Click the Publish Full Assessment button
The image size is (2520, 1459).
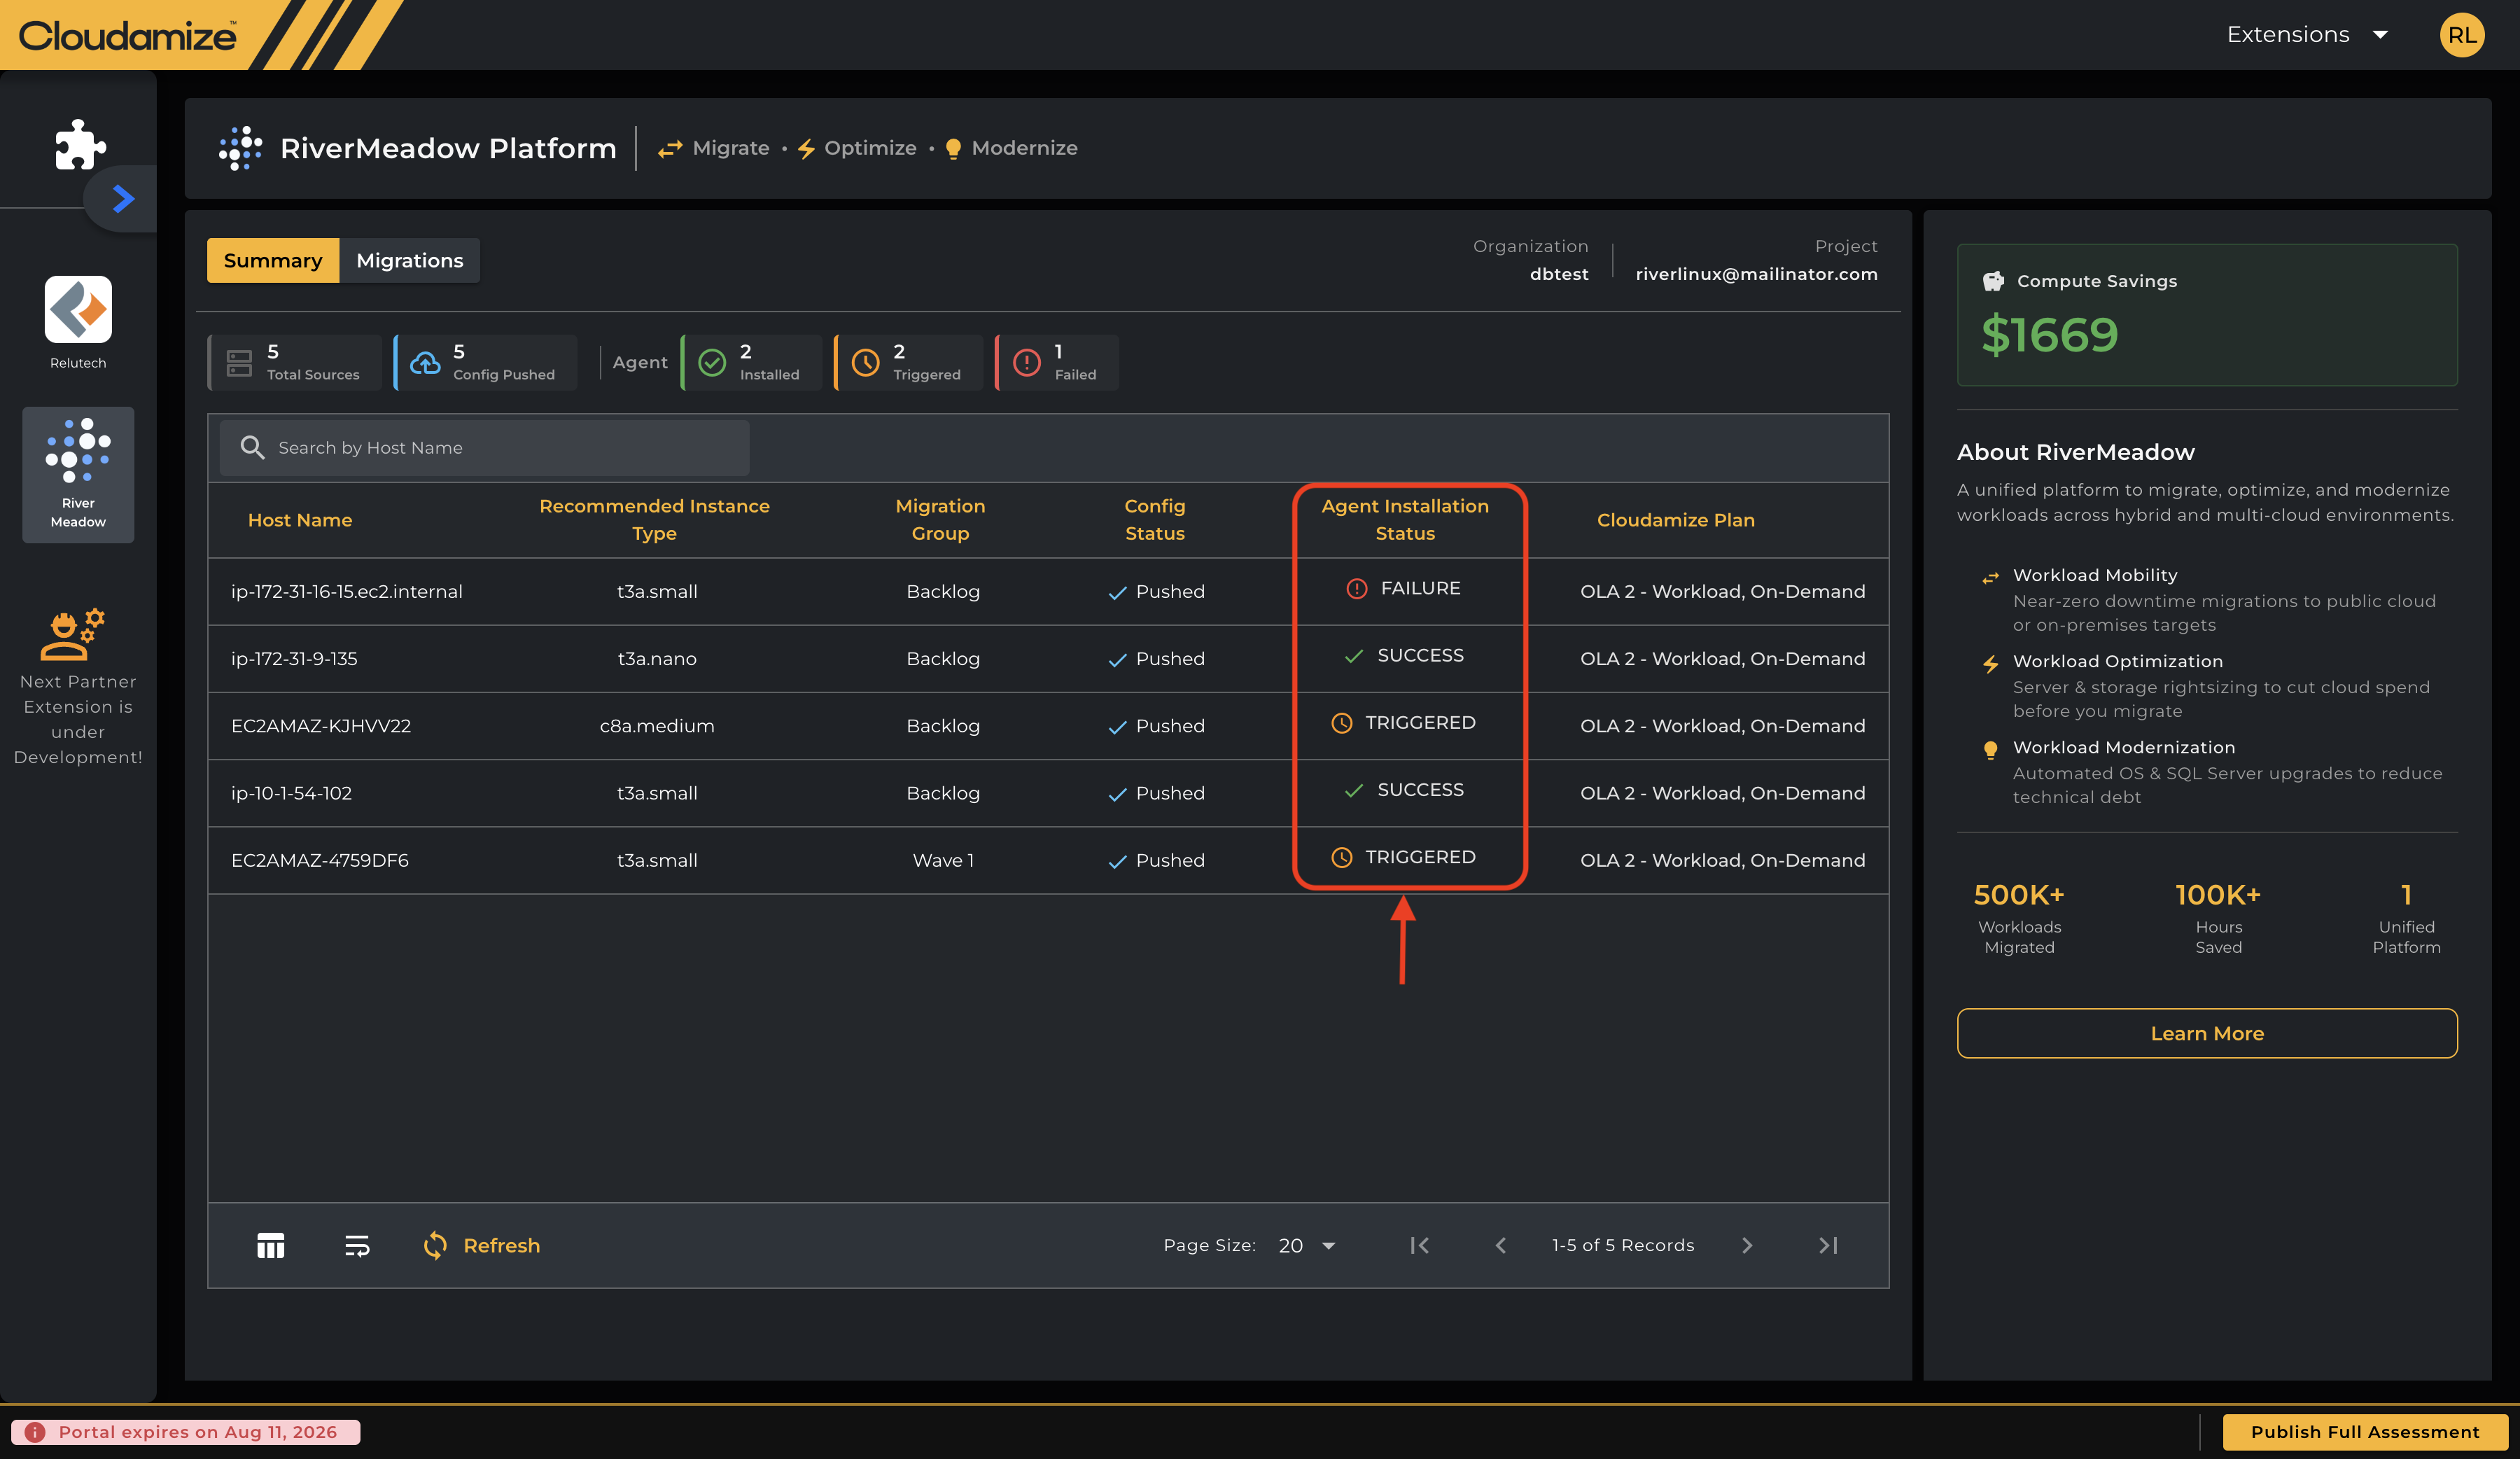tap(2365, 1432)
